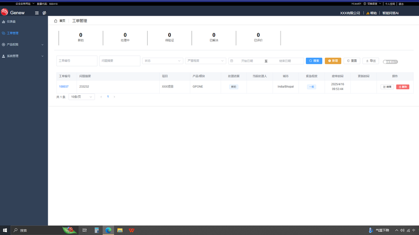
Task: Go to next page arrow
Action: 114,97
